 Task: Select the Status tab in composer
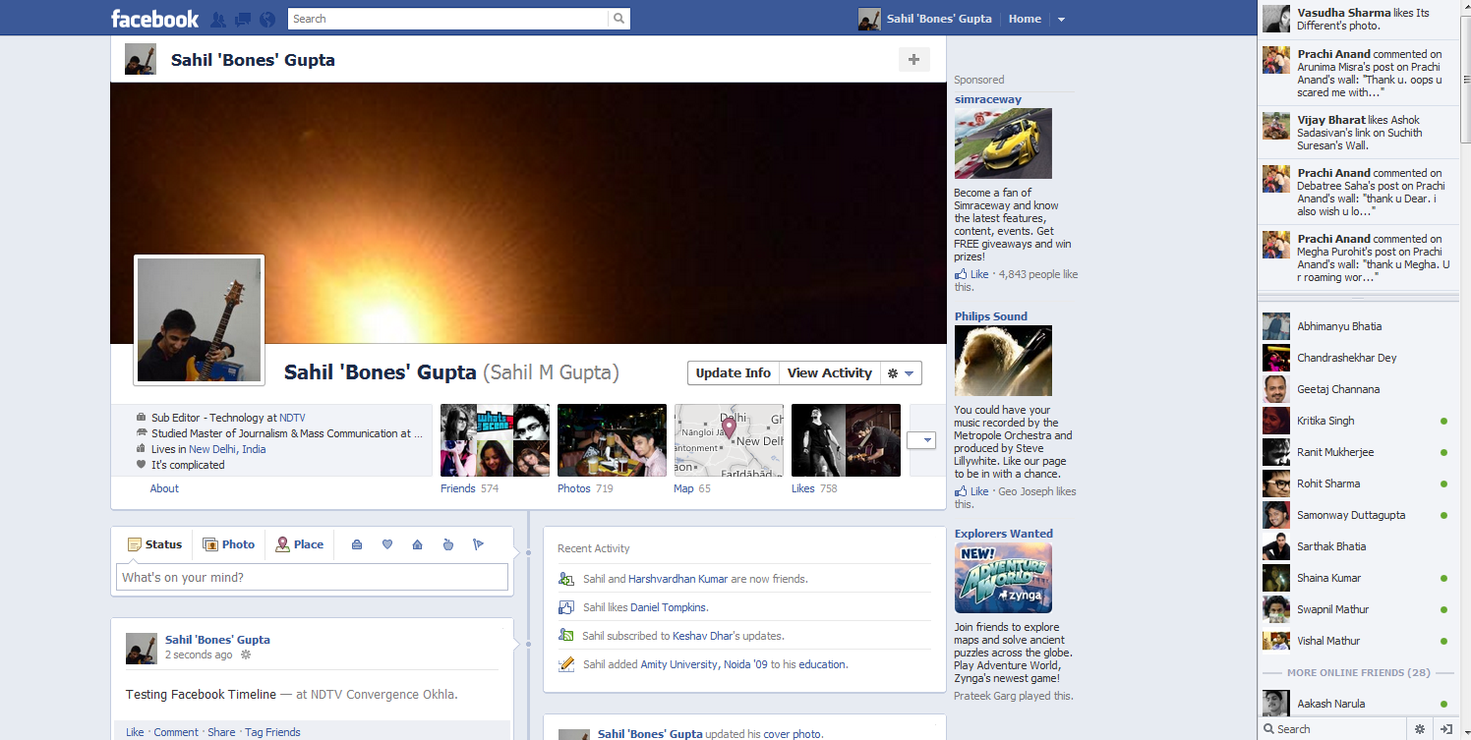154,544
